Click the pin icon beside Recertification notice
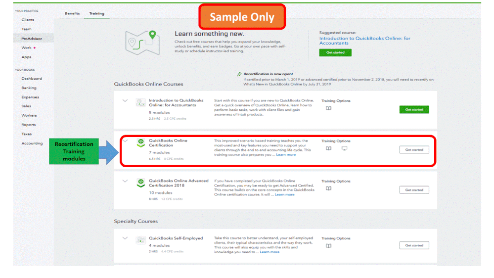 239,74
